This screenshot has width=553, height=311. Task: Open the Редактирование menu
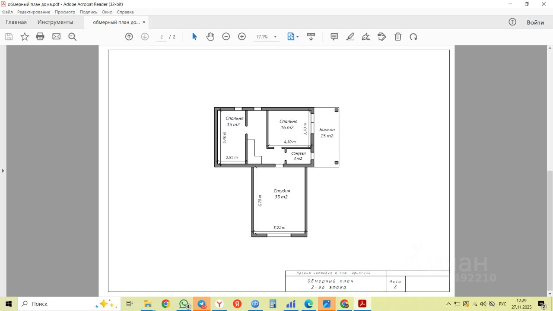tap(34, 12)
